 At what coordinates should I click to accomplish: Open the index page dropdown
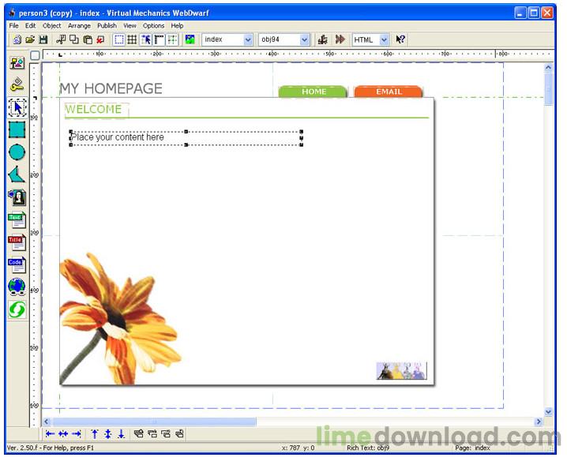[248, 39]
